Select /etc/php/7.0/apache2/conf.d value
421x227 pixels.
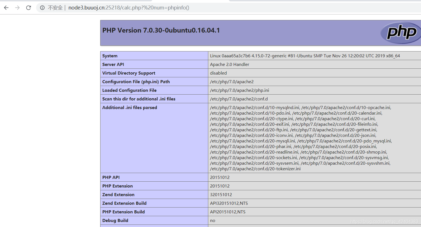tap(239, 99)
